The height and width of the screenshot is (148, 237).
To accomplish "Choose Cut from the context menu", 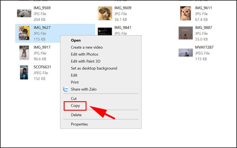I will click(x=74, y=99).
